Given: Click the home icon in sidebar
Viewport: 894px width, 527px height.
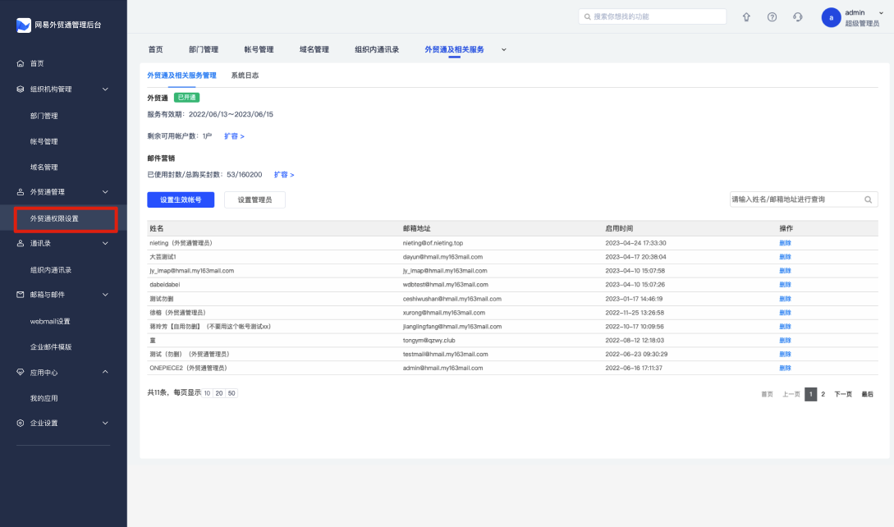Looking at the screenshot, I should (21, 63).
